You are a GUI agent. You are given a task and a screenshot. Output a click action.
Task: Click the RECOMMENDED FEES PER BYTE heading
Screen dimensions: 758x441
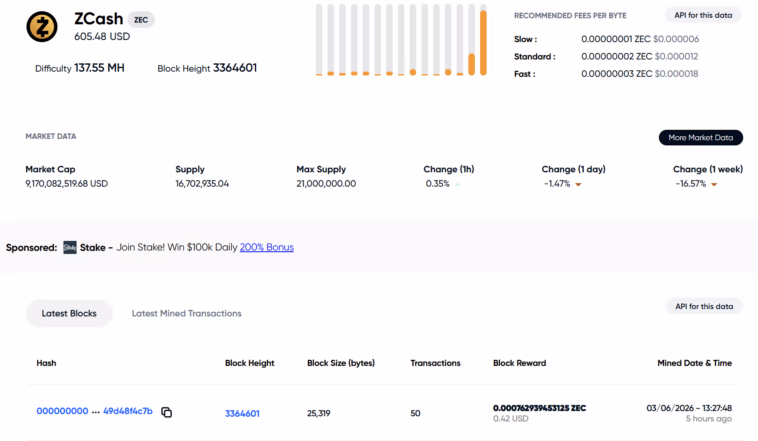[x=570, y=16]
